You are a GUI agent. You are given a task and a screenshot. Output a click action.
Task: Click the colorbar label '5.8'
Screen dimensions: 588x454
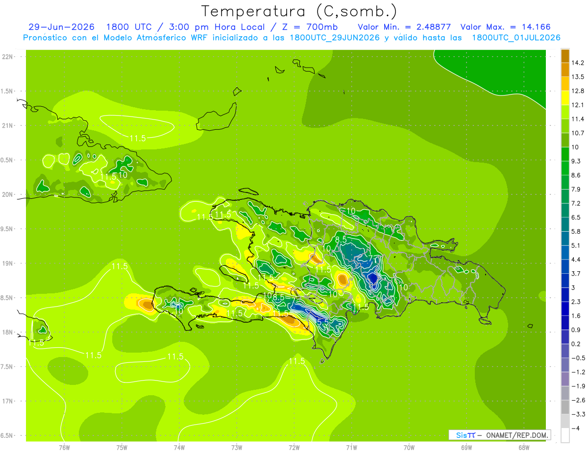576,231
